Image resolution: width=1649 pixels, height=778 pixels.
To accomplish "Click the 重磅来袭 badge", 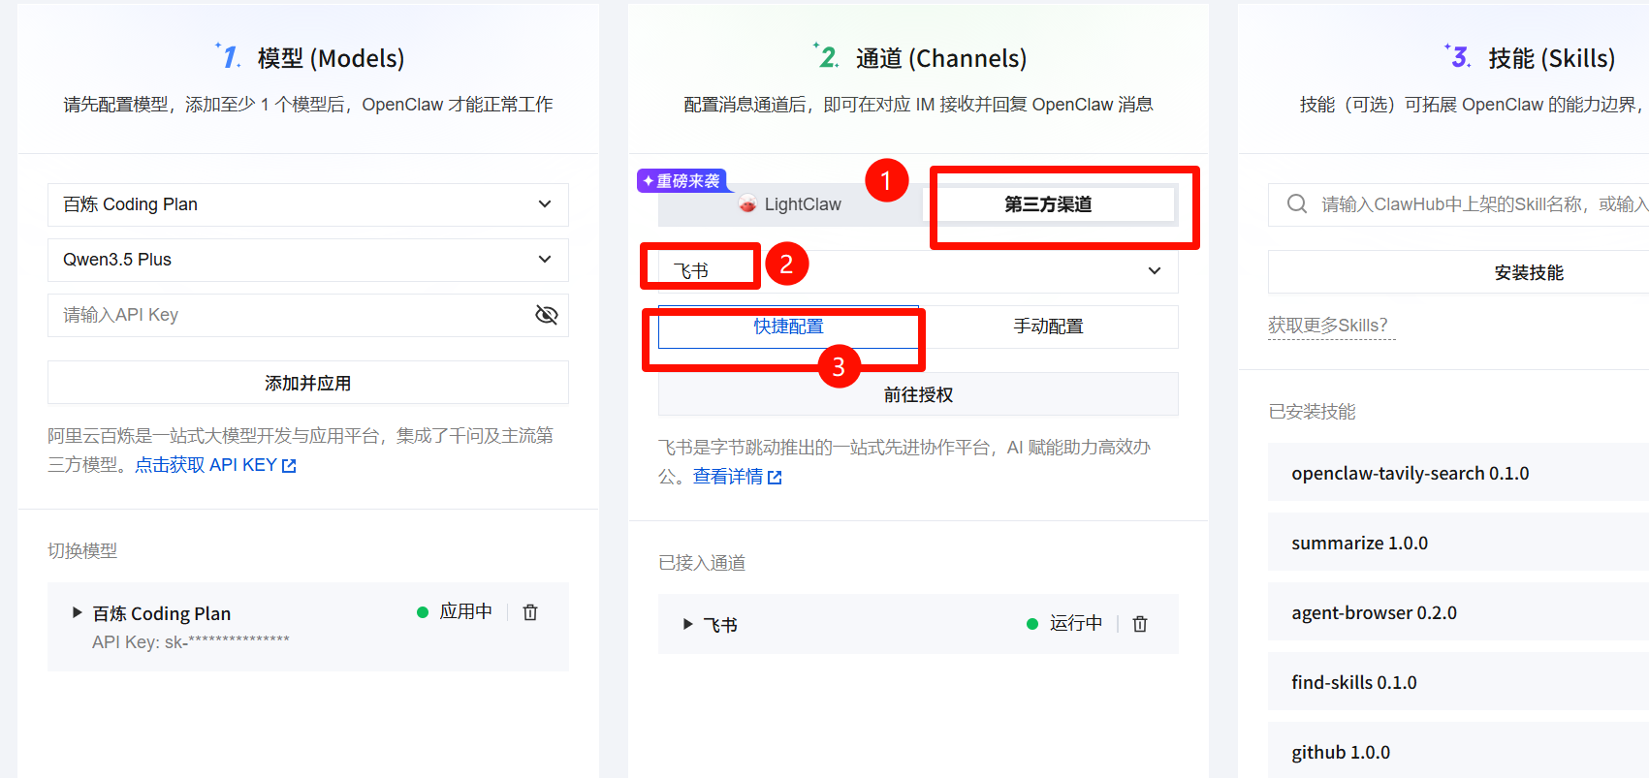I will pyautogui.click(x=682, y=181).
